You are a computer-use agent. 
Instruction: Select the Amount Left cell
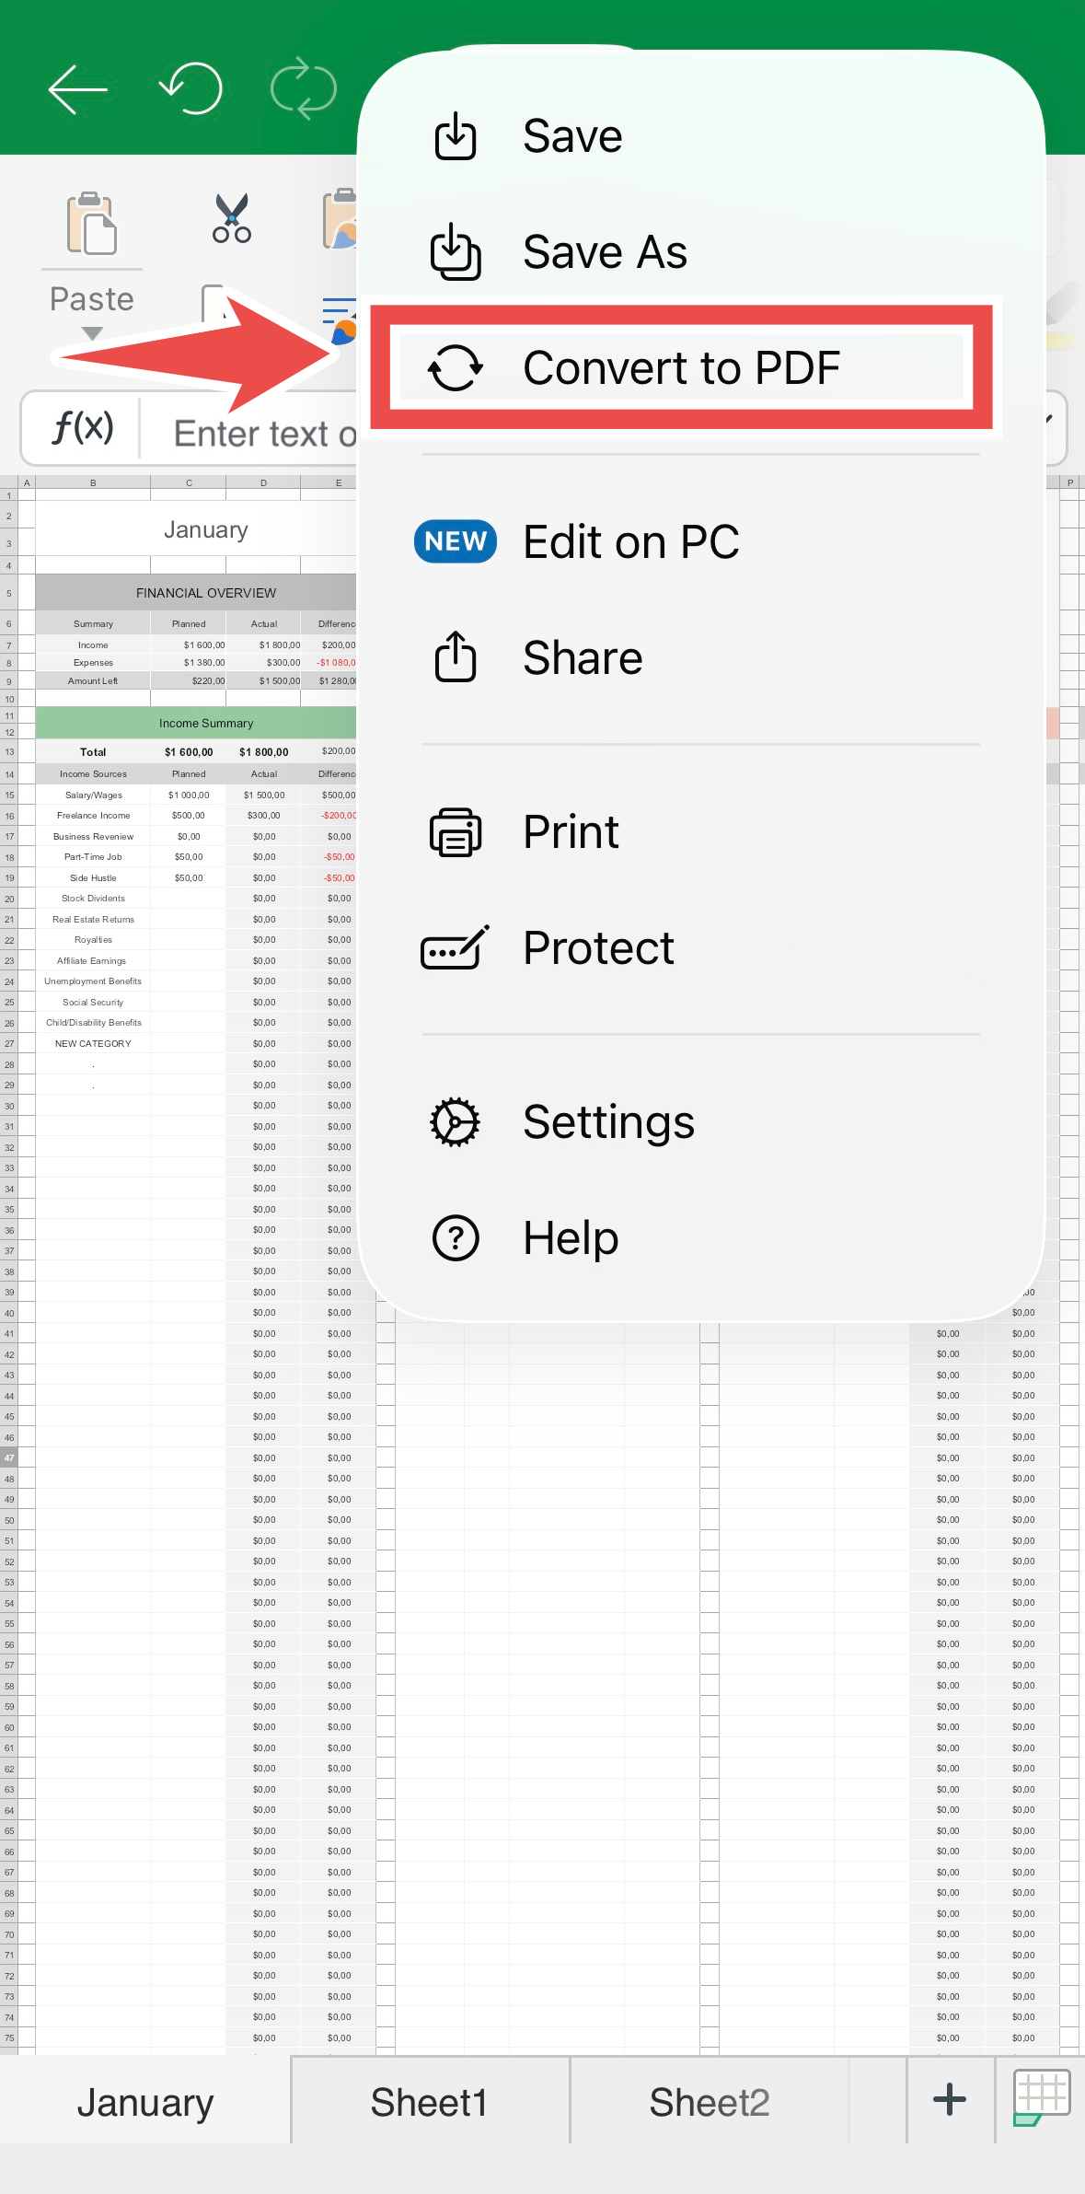(93, 681)
